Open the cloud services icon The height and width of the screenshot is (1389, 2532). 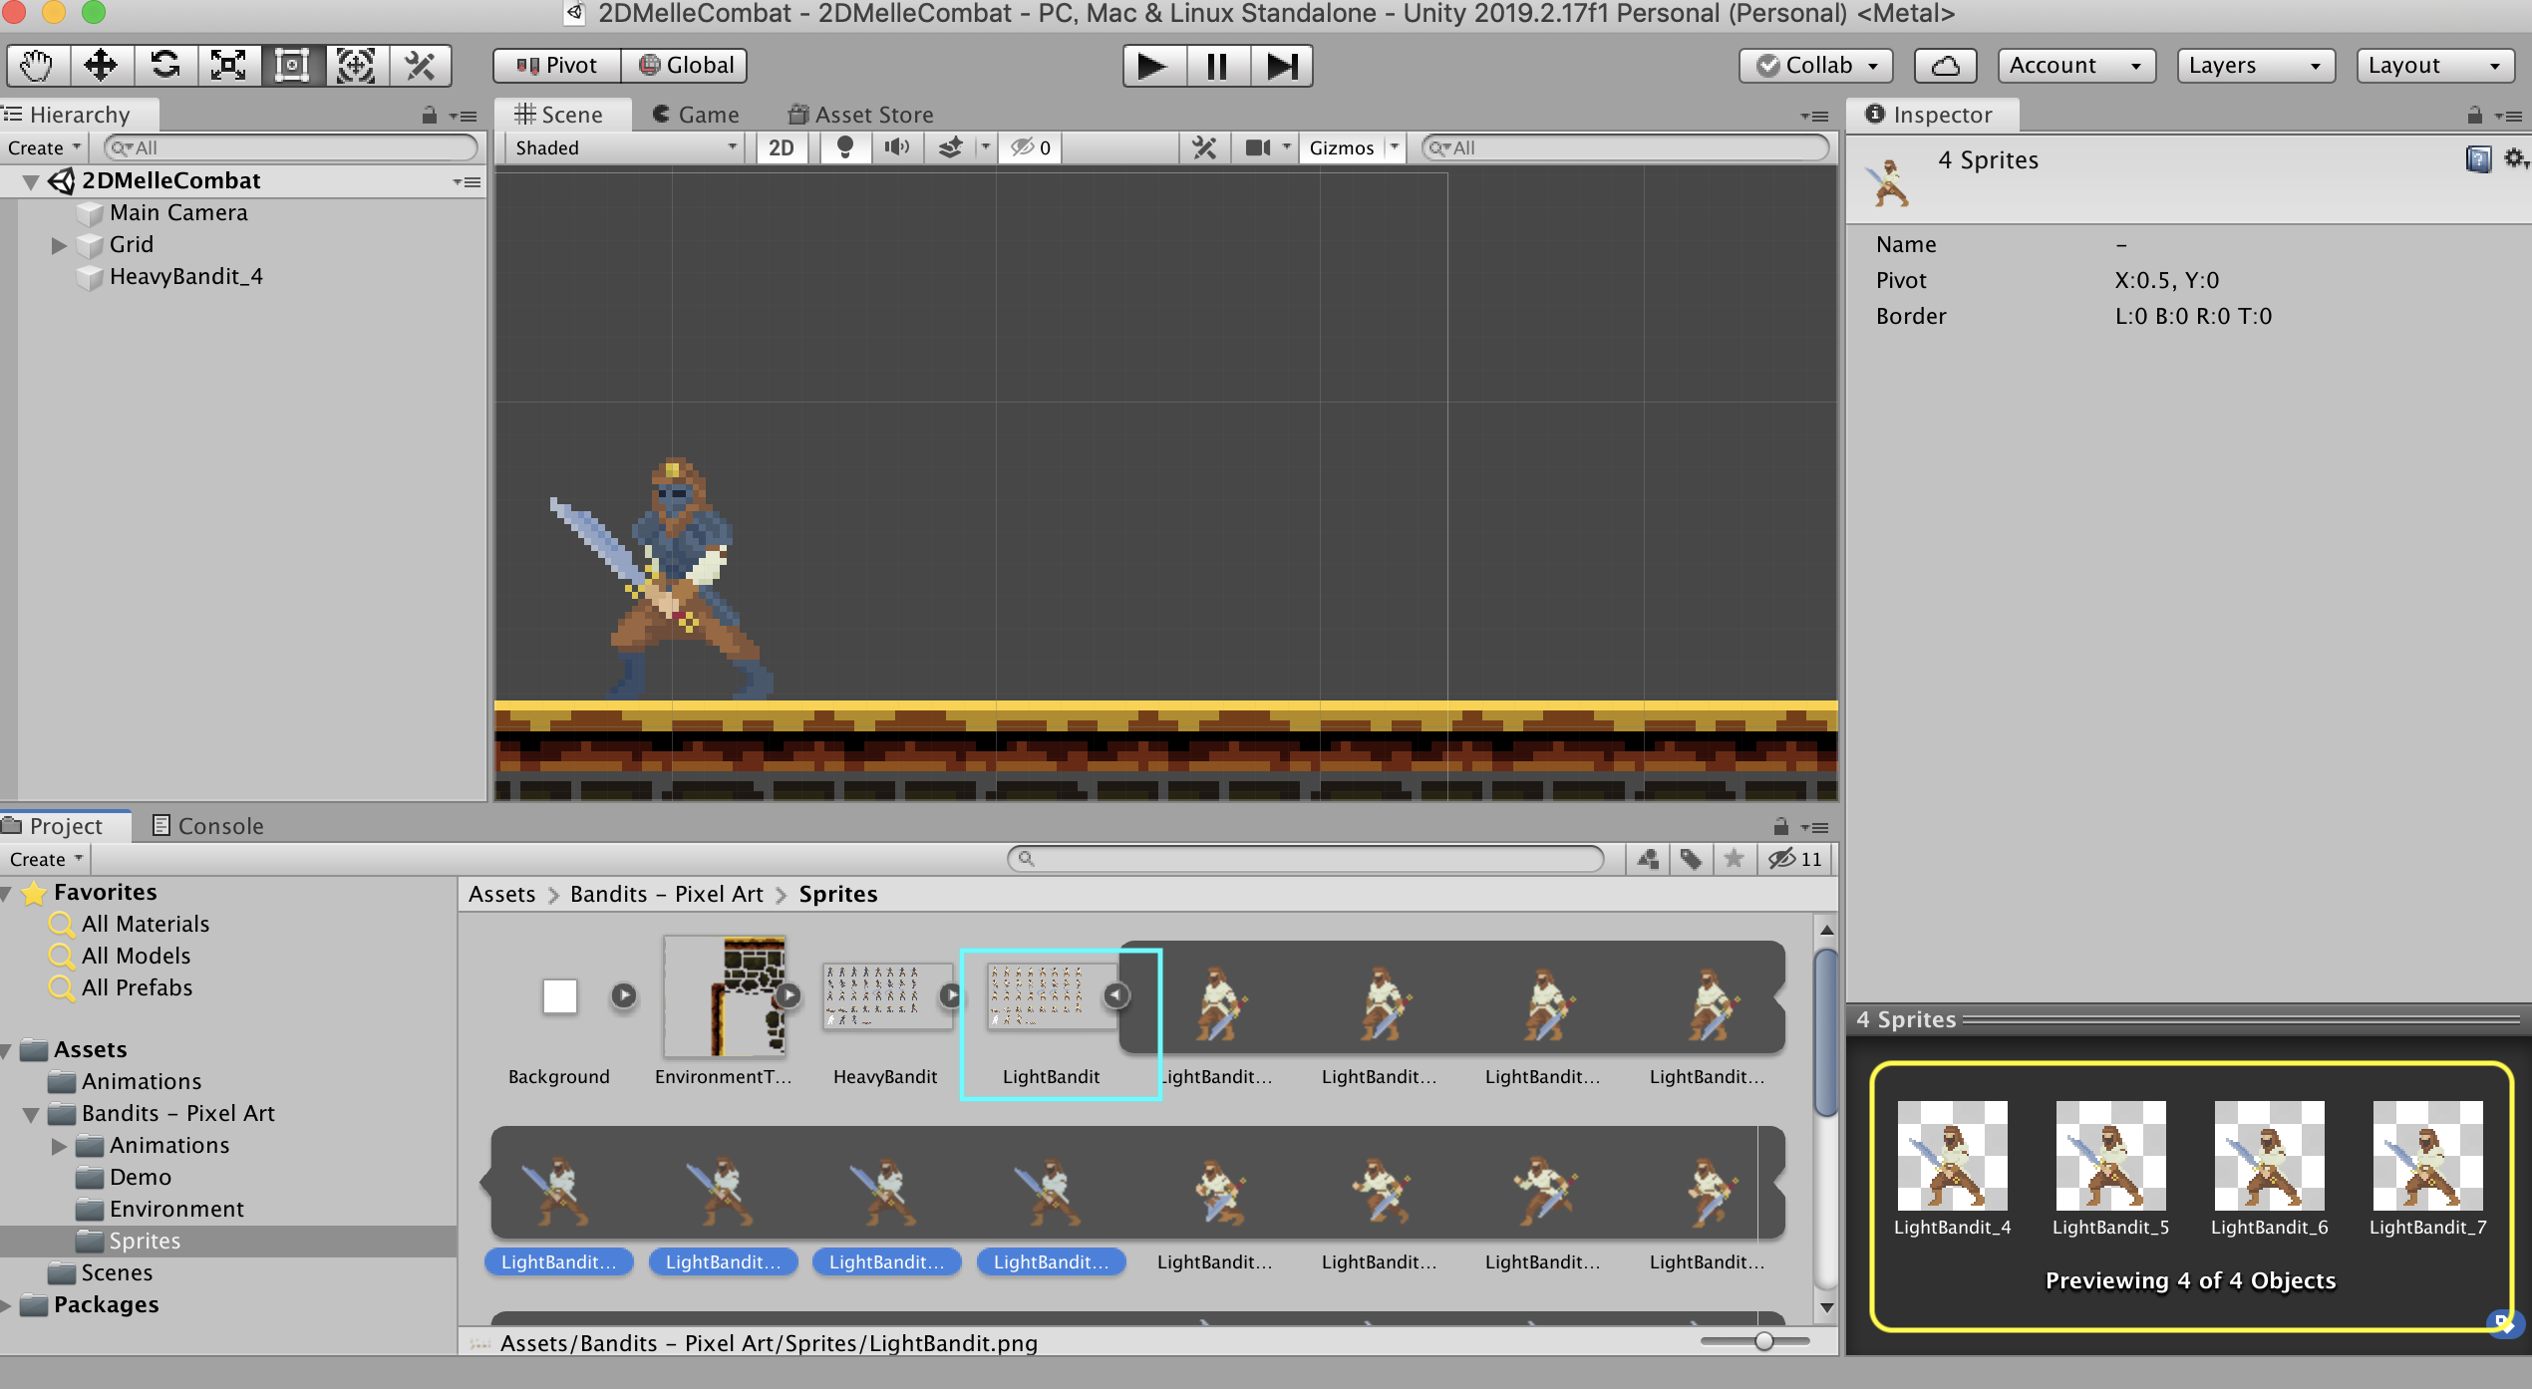tap(1945, 66)
